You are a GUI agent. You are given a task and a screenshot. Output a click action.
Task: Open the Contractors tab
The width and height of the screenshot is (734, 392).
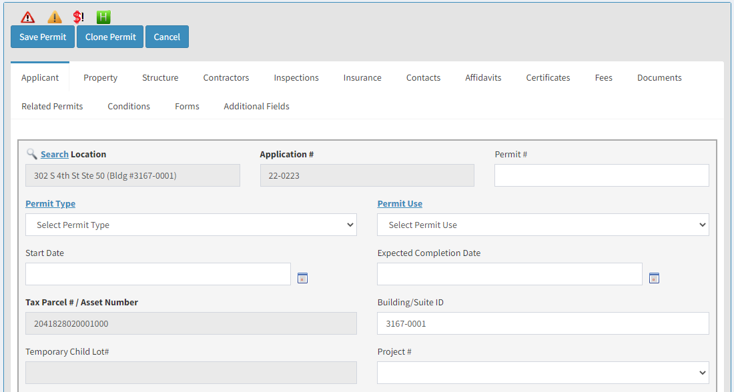[x=226, y=77]
